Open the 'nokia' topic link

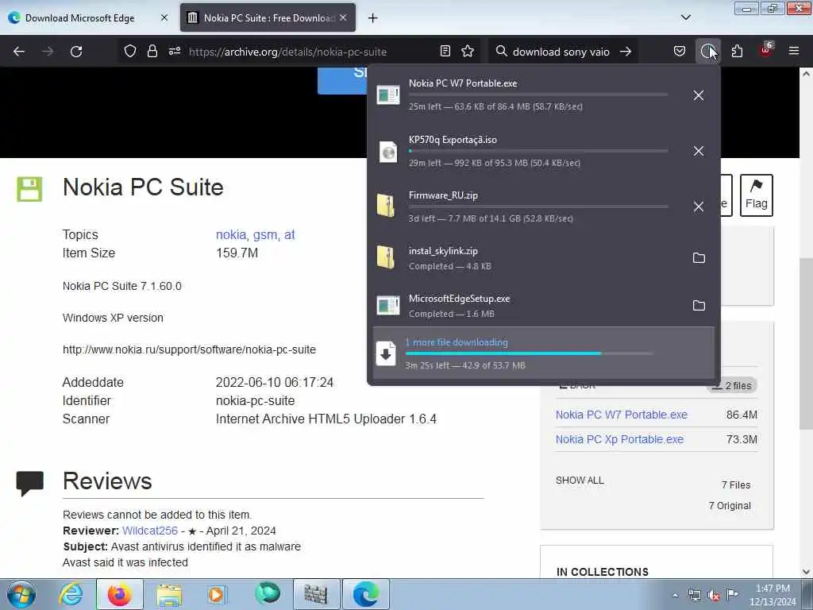coord(231,235)
